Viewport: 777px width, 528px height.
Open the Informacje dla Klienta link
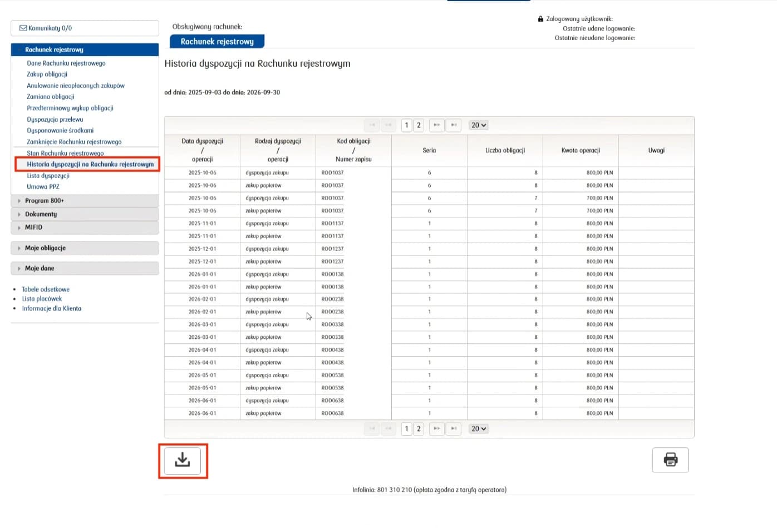(52, 308)
